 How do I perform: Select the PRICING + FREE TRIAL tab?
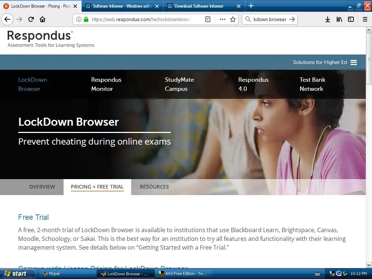[97, 187]
